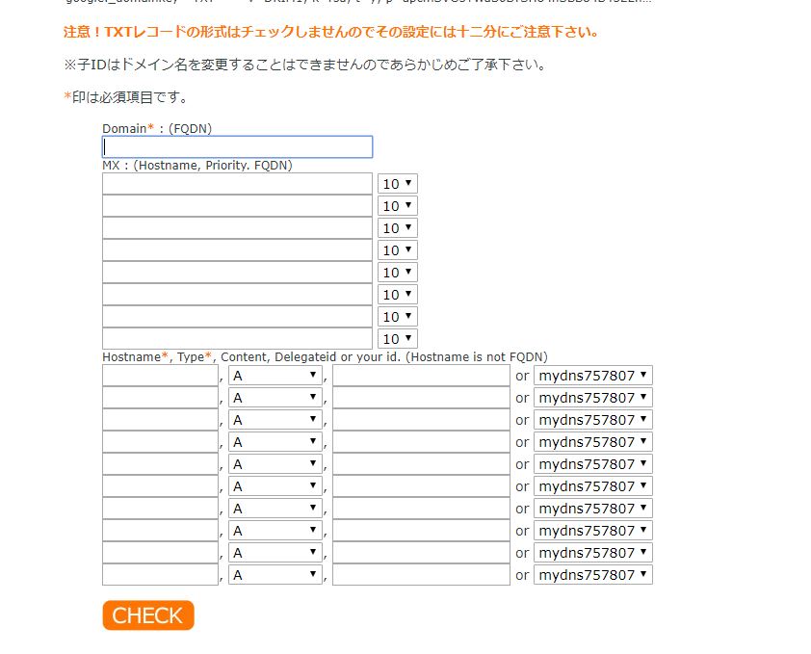
Task: Focus the Domain FQDN input field
Action: pyautogui.click(x=237, y=147)
